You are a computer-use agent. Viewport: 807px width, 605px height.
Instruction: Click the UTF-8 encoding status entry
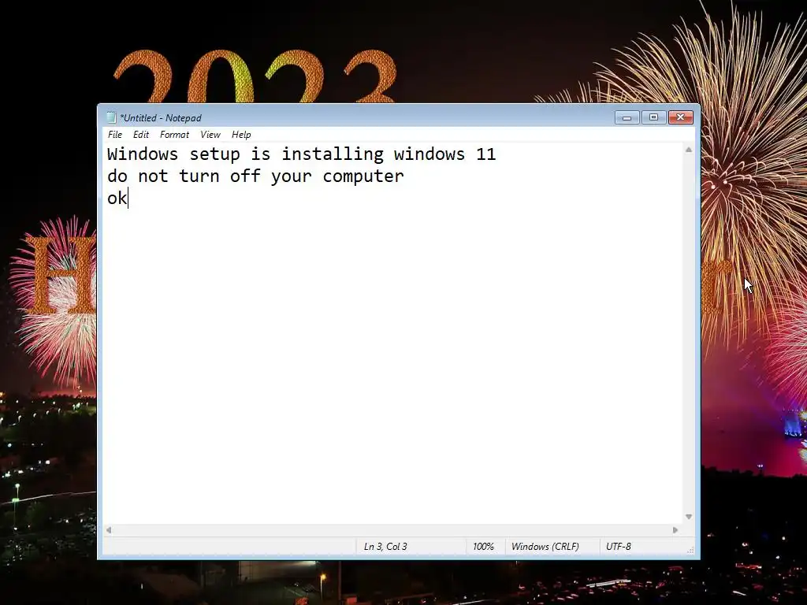618,547
